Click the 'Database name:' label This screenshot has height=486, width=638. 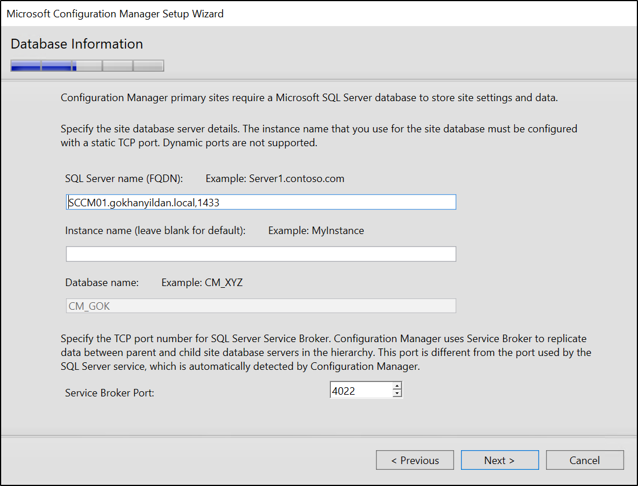102,283
